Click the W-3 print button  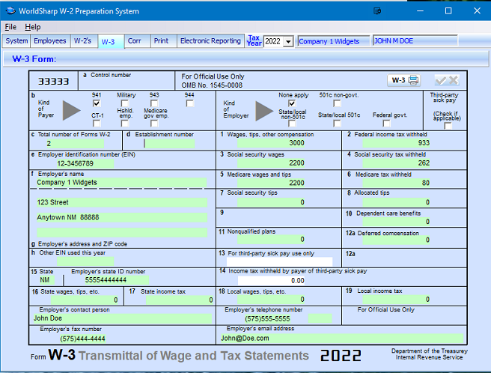(404, 80)
